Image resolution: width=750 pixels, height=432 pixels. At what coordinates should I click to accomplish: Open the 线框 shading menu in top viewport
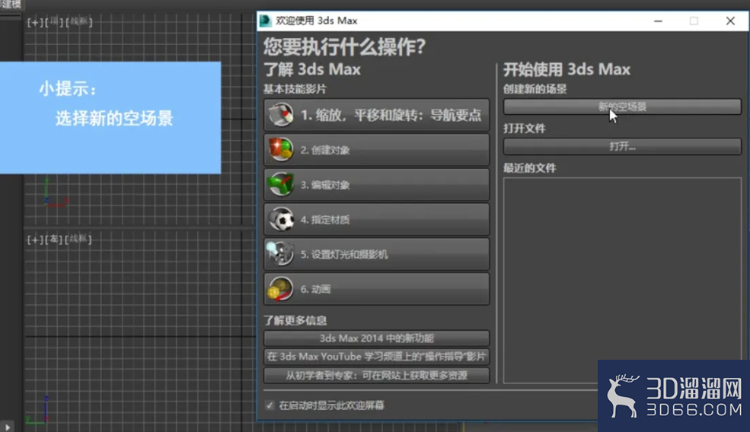(78, 21)
